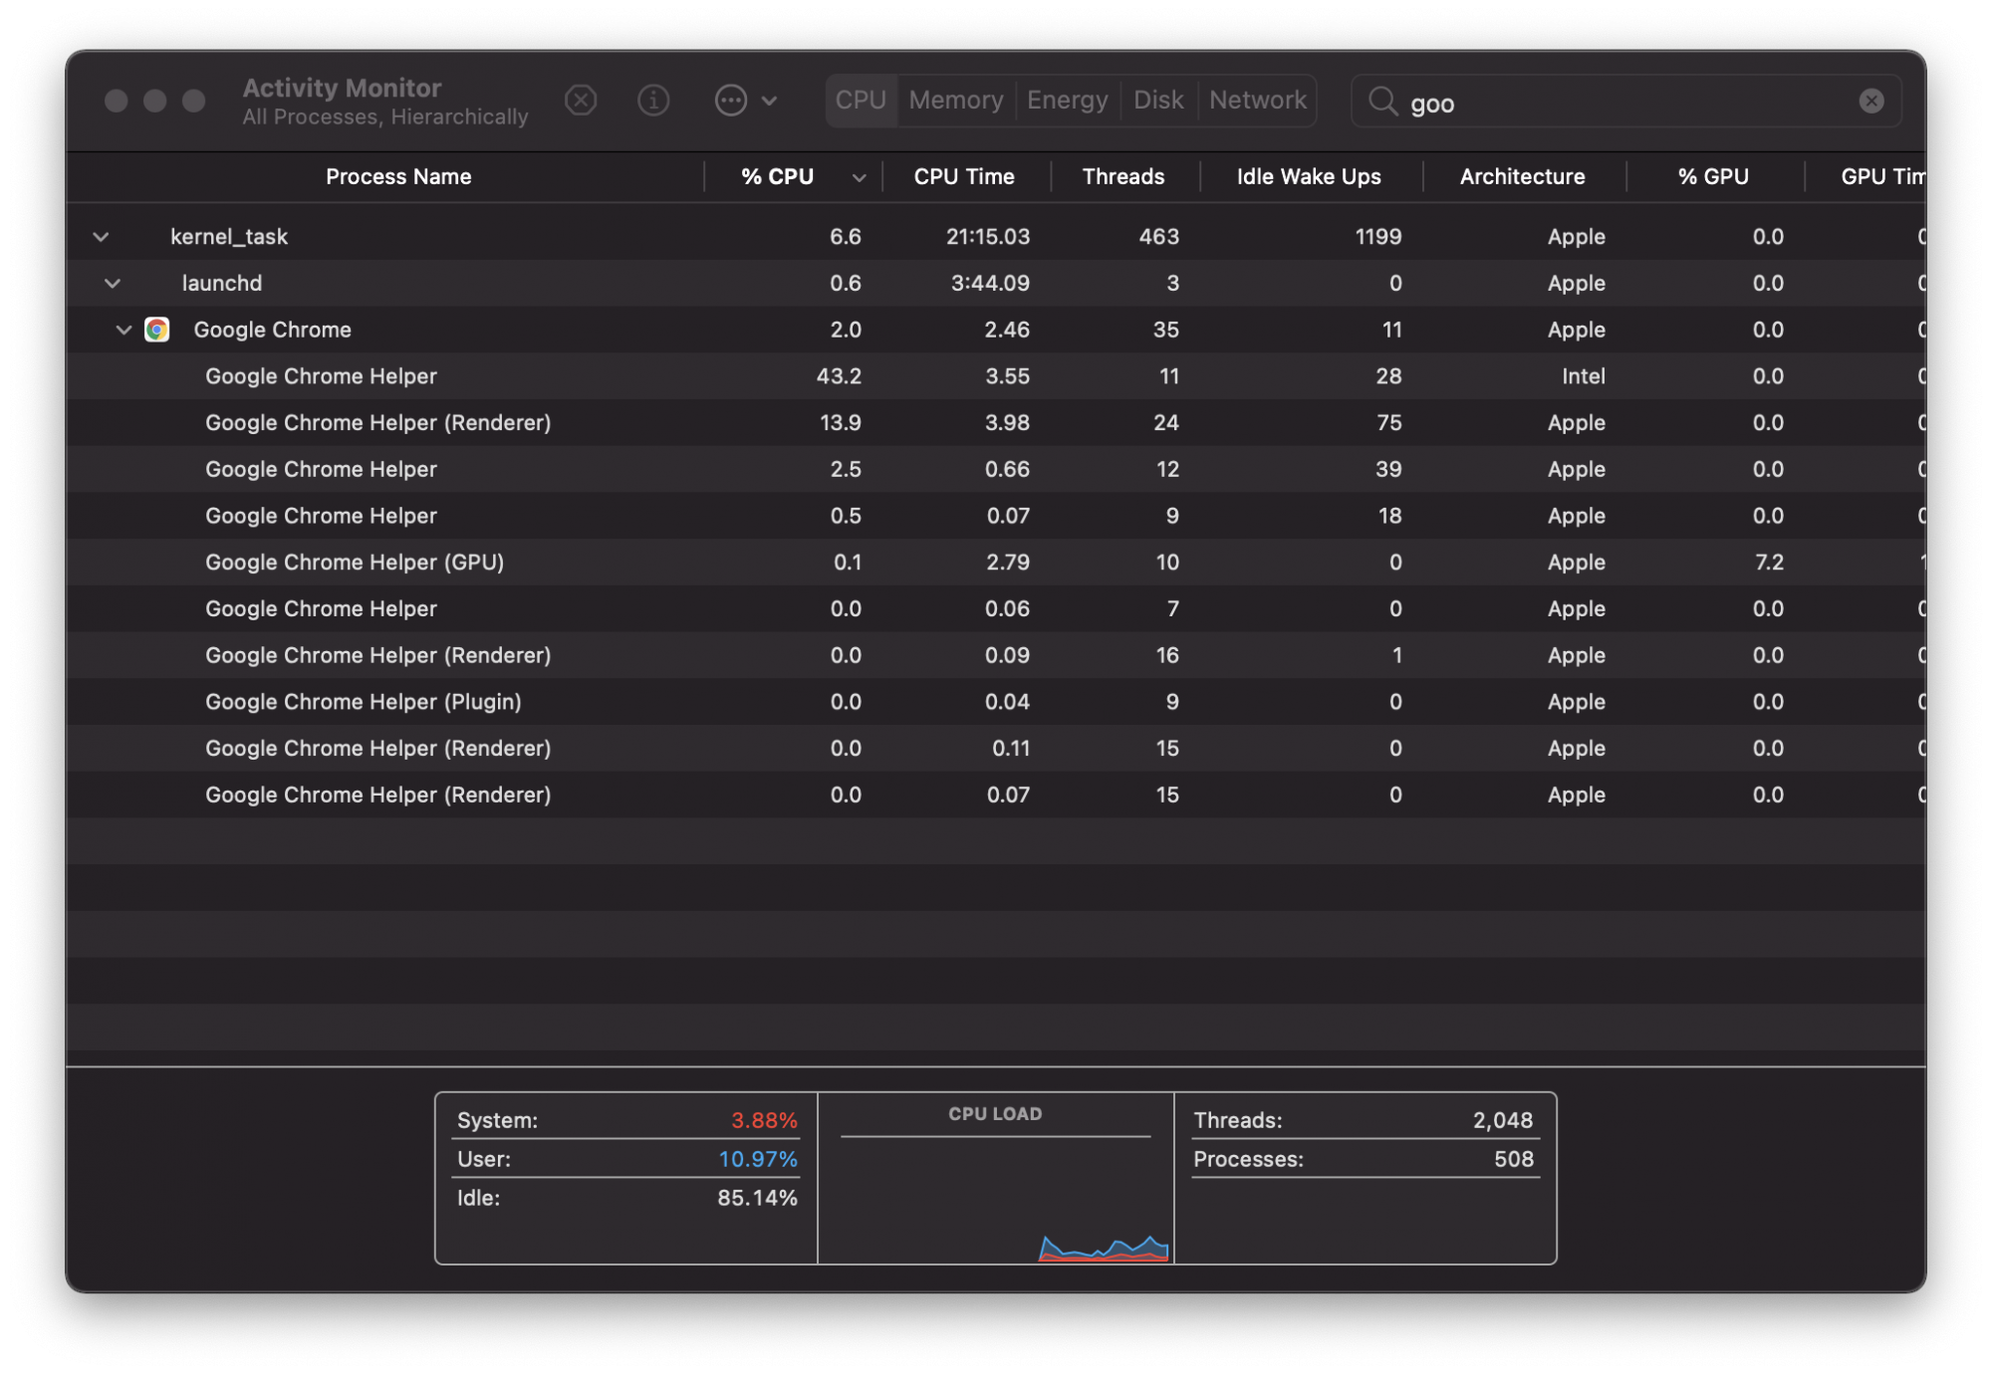Open dropdown arrow beside ellipsis button
1992x1374 pixels.
769,101
